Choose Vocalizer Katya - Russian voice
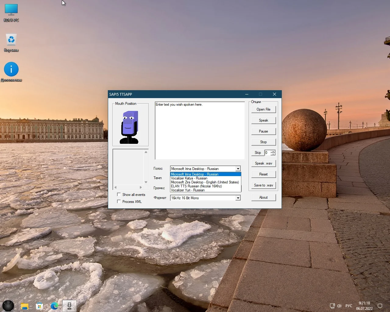Screen dimensions: 390x312 189,178
